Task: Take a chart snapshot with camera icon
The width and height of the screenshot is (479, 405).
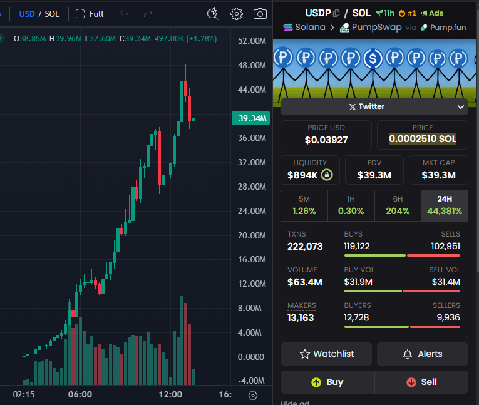Action: click(260, 14)
